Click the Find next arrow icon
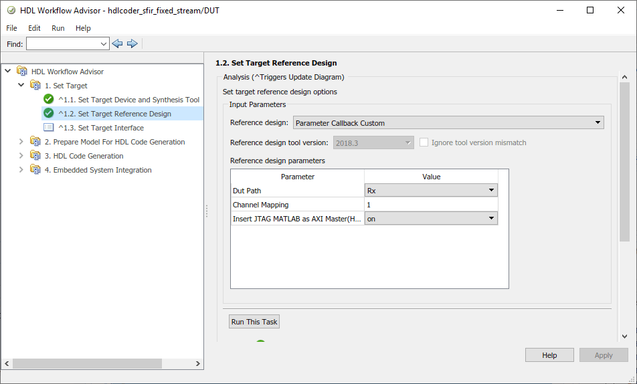Screen dimensions: 637x384 click(x=132, y=43)
